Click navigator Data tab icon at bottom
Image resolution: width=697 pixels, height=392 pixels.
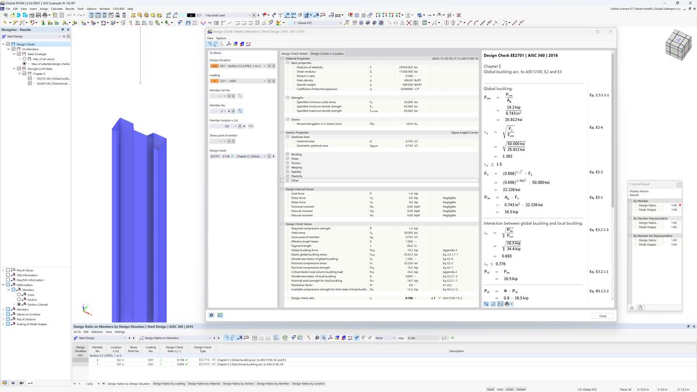[5, 383]
